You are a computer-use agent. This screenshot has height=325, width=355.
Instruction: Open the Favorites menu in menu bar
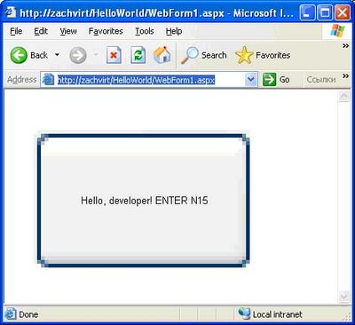(x=106, y=31)
